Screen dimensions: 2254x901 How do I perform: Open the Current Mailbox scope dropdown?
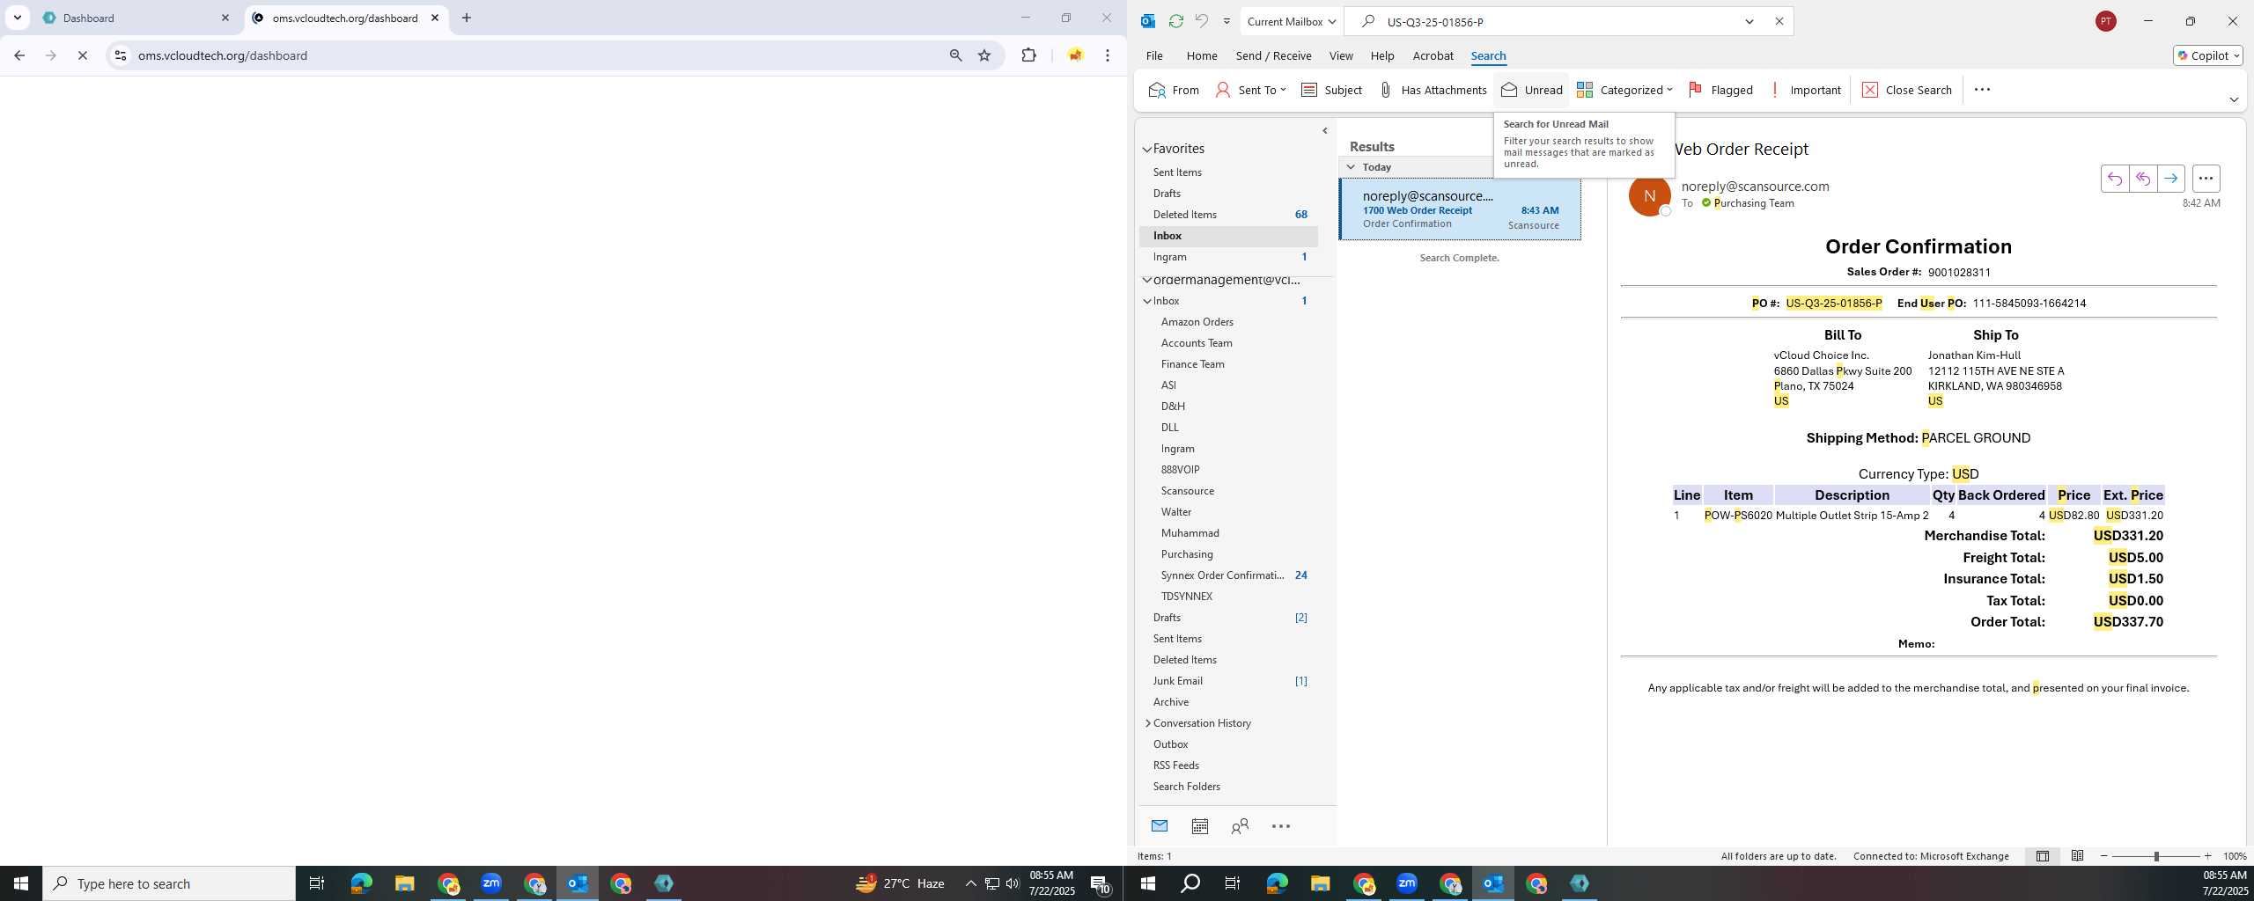pos(1291,21)
